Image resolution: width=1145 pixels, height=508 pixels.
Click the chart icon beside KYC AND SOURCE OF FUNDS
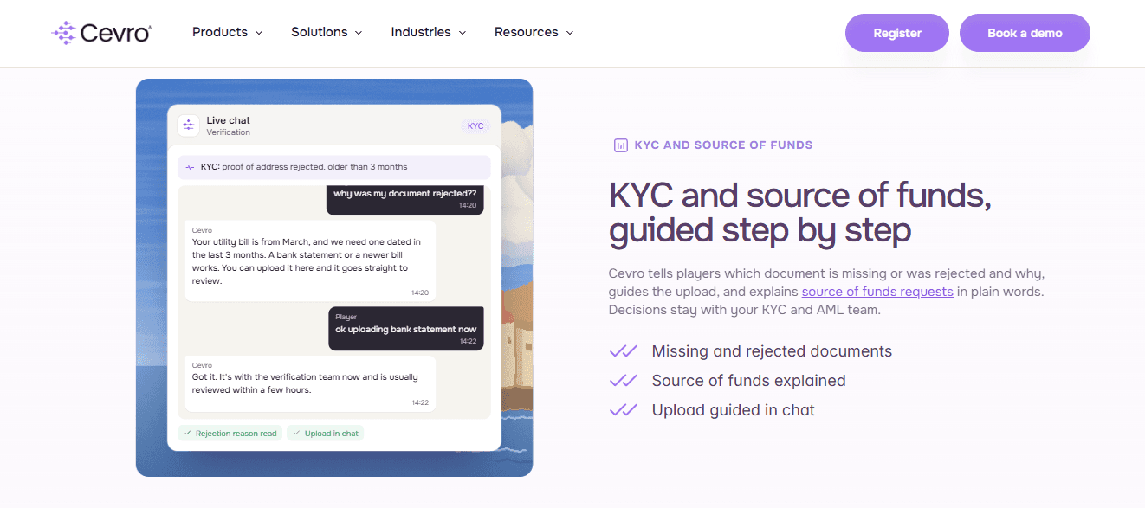coord(620,145)
